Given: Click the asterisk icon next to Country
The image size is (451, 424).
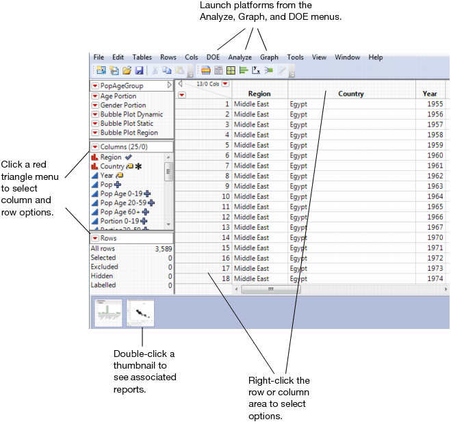Looking at the screenshot, I should (138, 166).
